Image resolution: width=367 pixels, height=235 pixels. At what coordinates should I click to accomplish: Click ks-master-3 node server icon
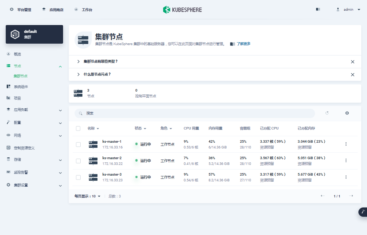pyautogui.click(x=93, y=177)
